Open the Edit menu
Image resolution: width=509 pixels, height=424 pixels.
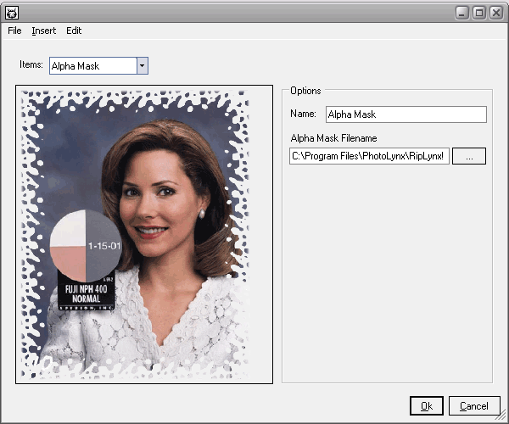[74, 31]
